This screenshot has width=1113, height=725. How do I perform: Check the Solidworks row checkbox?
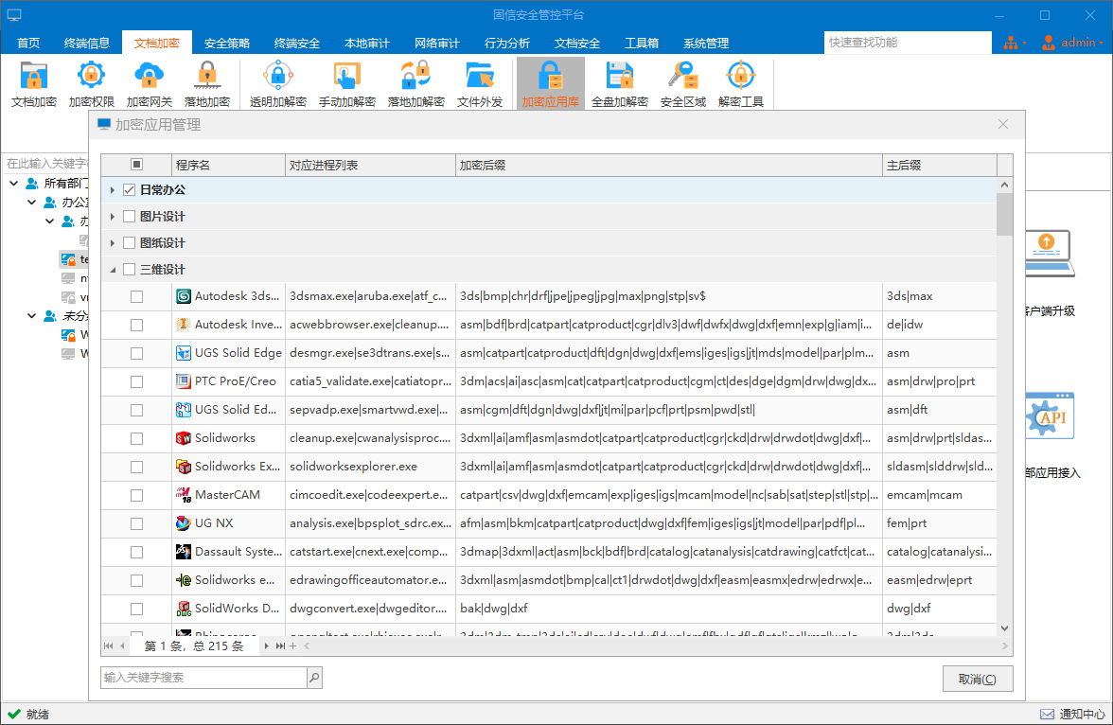coord(137,438)
